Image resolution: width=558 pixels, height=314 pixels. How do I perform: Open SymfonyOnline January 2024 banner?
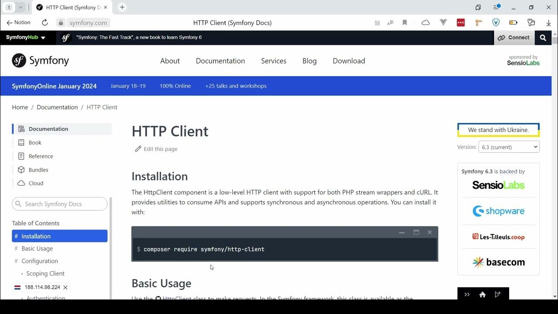point(54,86)
